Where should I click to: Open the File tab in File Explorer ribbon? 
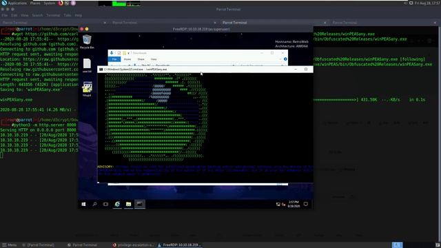pos(114,59)
